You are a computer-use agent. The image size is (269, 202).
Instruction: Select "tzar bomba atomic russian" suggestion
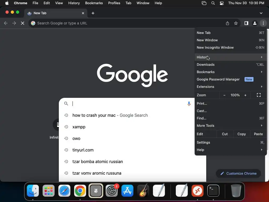(132, 161)
